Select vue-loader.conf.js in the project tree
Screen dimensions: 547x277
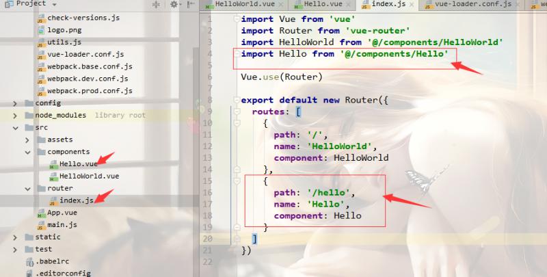(x=85, y=55)
